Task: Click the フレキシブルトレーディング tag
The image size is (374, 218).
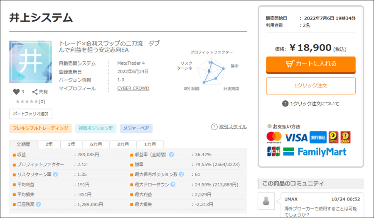Action: click(x=41, y=128)
